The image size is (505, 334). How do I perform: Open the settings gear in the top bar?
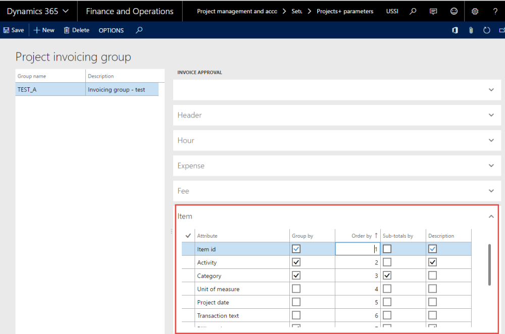tap(474, 11)
